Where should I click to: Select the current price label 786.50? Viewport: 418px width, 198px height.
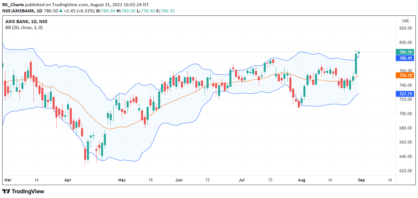click(406, 52)
